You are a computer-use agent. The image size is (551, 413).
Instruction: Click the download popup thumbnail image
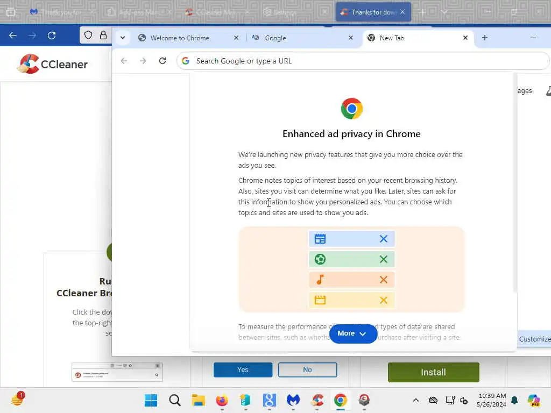(117, 372)
